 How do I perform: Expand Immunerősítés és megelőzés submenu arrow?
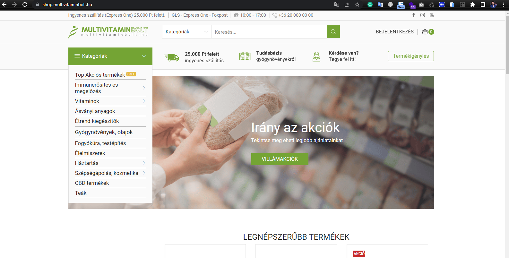click(144, 88)
